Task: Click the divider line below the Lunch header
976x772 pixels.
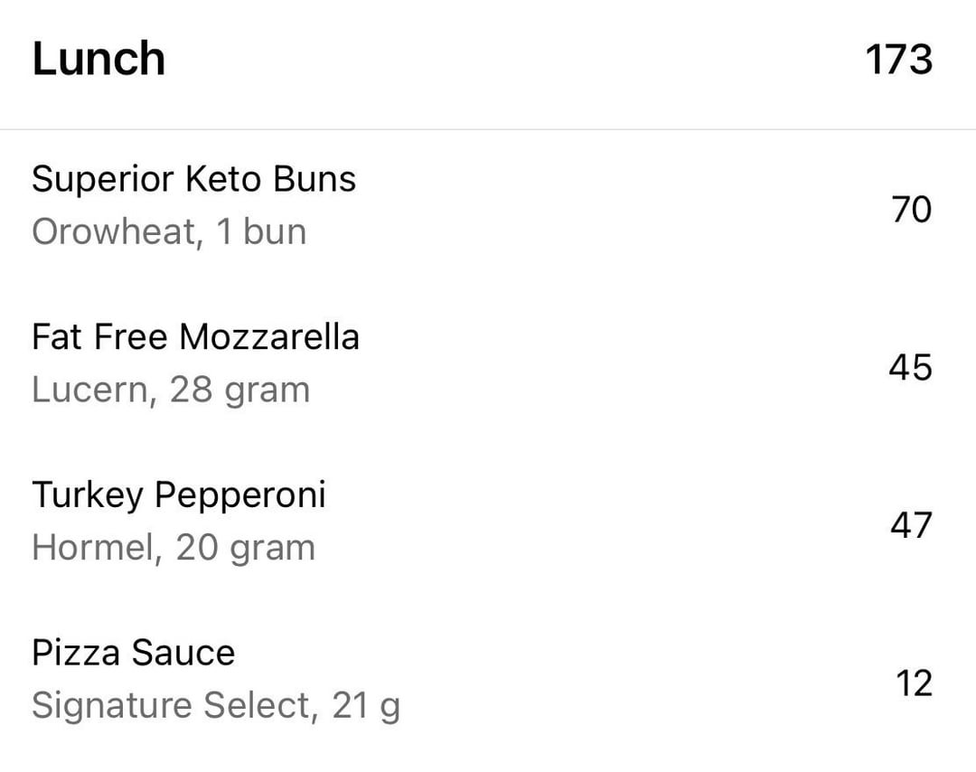Action: pyautogui.click(x=488, y=129)
